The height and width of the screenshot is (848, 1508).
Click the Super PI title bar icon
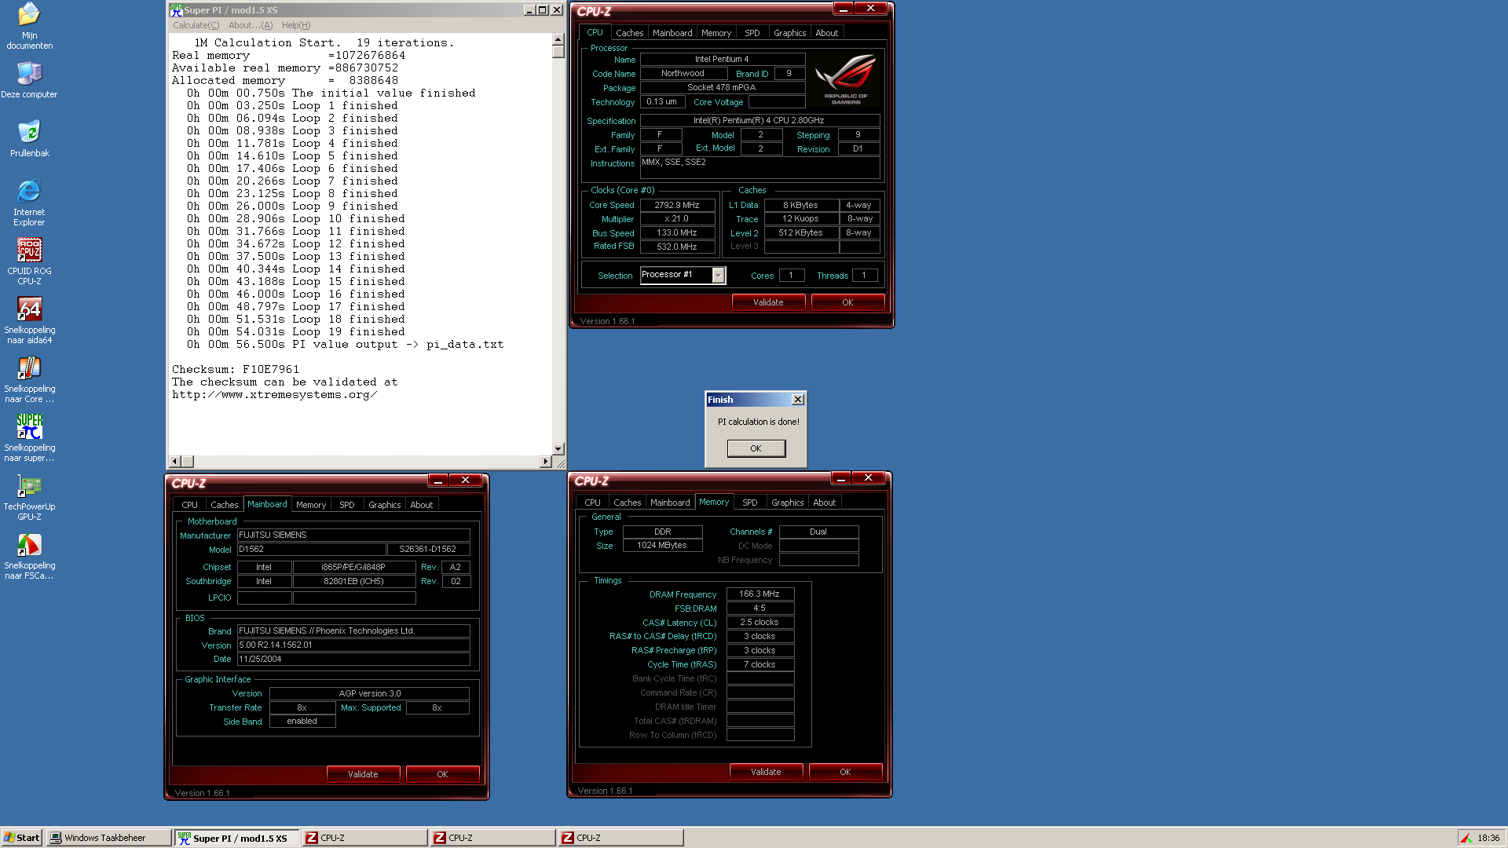point(177,9)
